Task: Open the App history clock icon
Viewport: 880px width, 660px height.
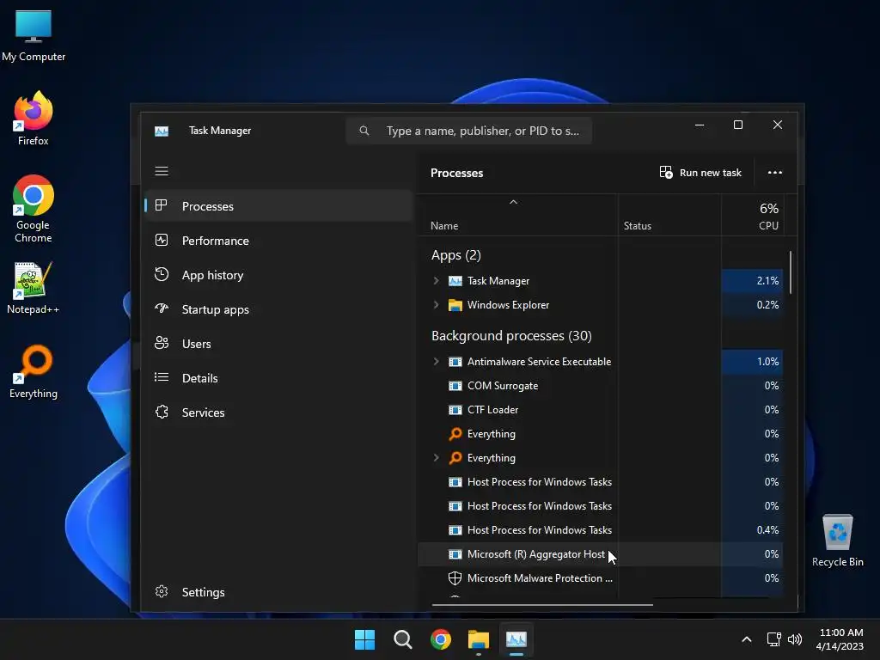Action: [161, 274]
